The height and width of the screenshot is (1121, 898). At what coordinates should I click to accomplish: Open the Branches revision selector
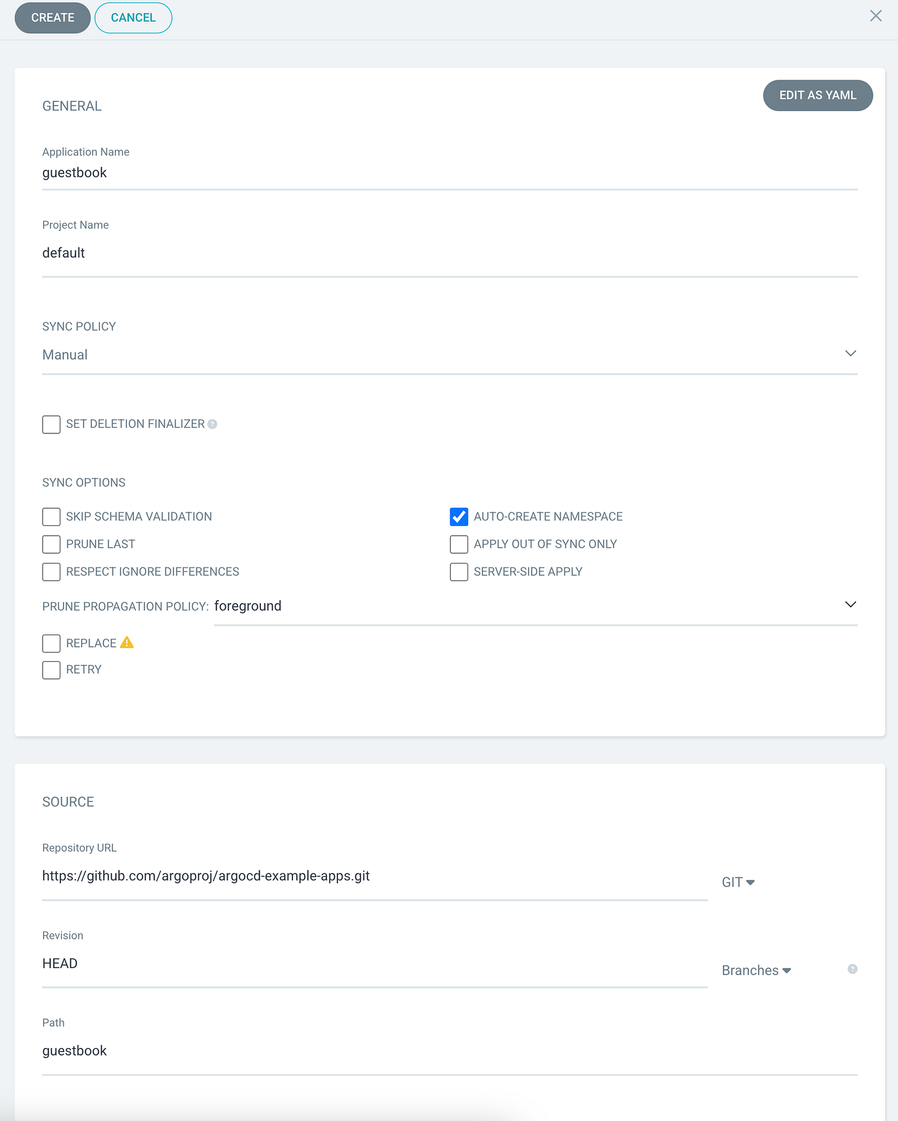pos(756,970)
